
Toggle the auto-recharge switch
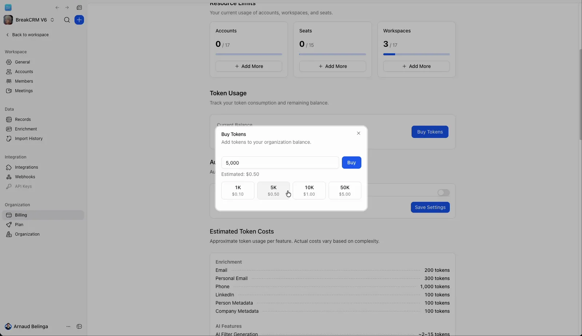pos(443,193)
